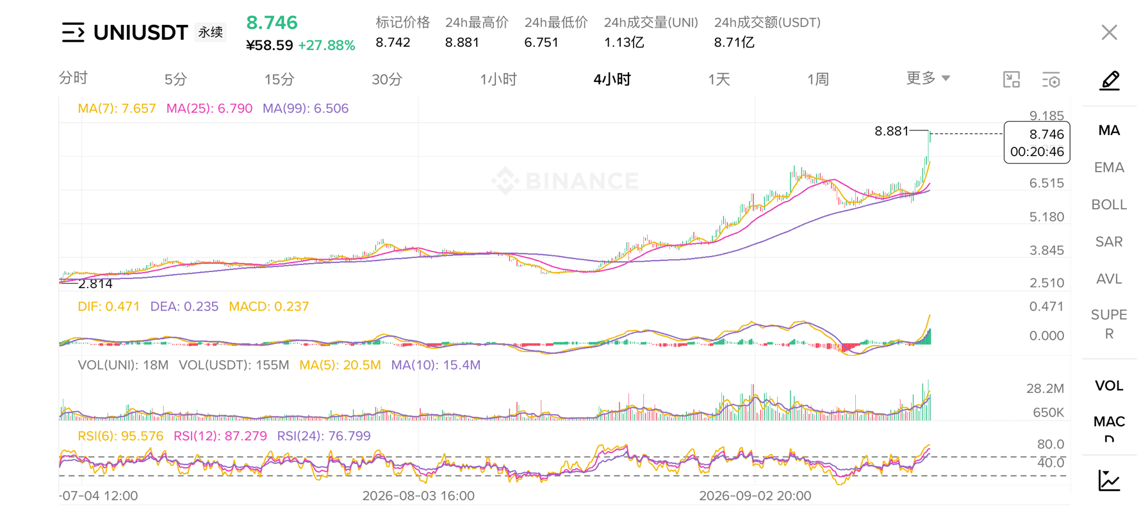Switch to the 15分 timeframe tab
The height and width of the screenshot is (530, 1148).
click(279, 79)
